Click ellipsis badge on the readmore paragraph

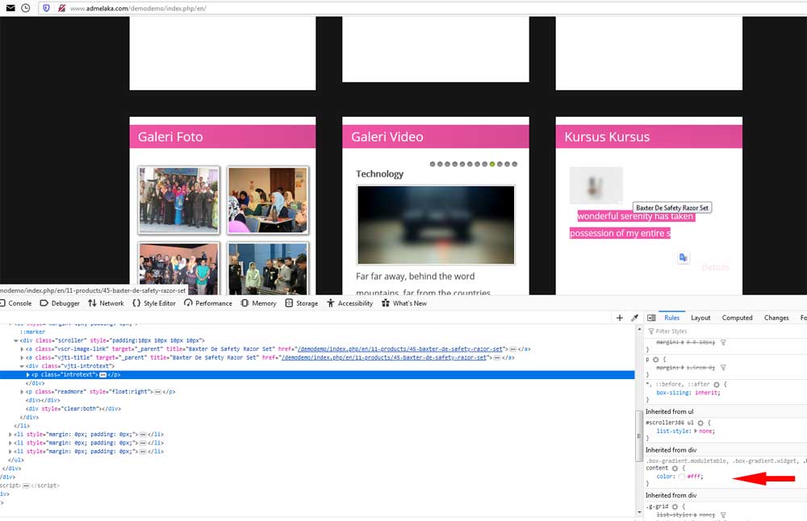point(157,392)
